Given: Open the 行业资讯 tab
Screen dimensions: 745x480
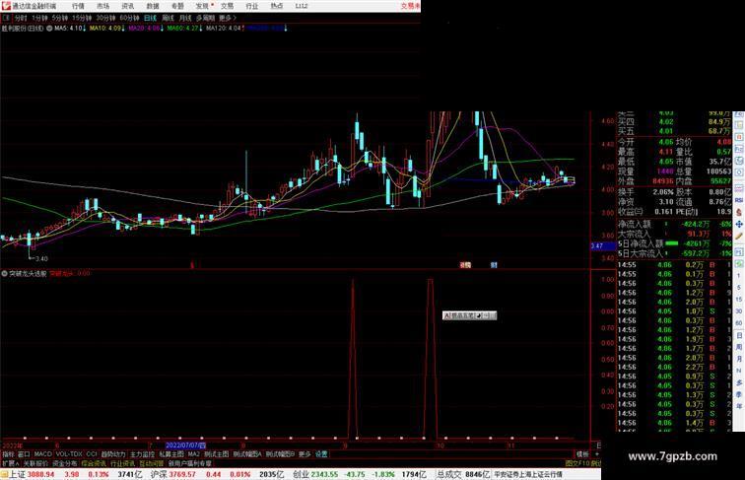Looking at the screenshot, I should 122,463.
